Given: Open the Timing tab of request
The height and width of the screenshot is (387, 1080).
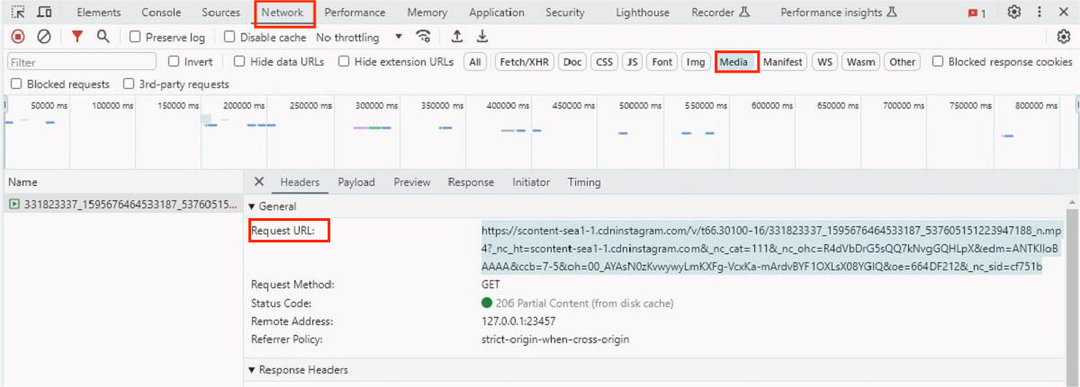Looking at the screenshot, I should [x=584, y=182].
